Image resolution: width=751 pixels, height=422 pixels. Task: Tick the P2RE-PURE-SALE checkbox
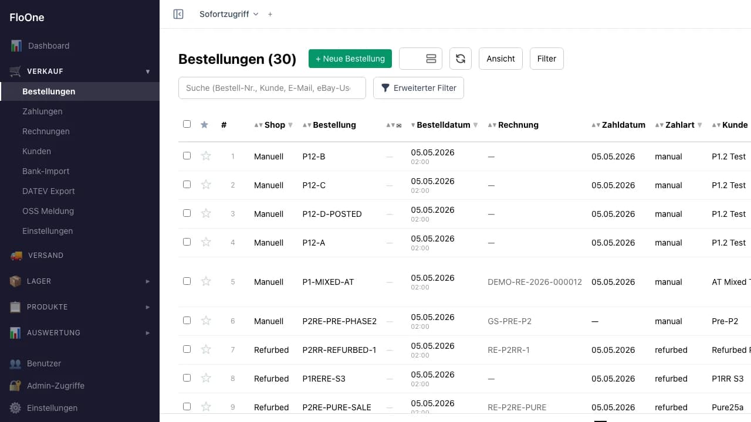coord(187,407)
